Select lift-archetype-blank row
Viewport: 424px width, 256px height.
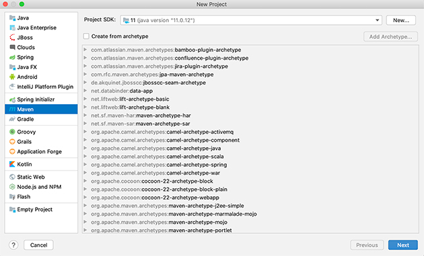coord(250,108)
